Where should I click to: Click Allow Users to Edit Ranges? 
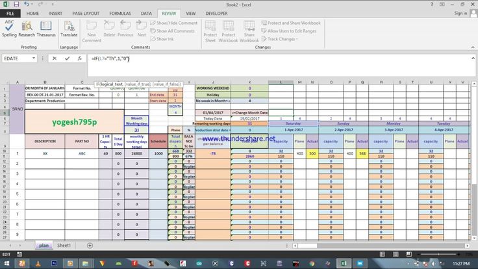click(289, 31)
